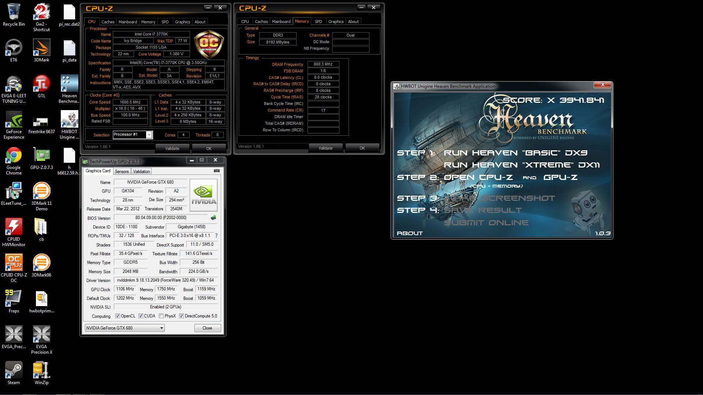This screenshot has height=395, width=703.
Task: Click GPU-Z link in HWBOT Heaven step 2
Action: [561, 177]
